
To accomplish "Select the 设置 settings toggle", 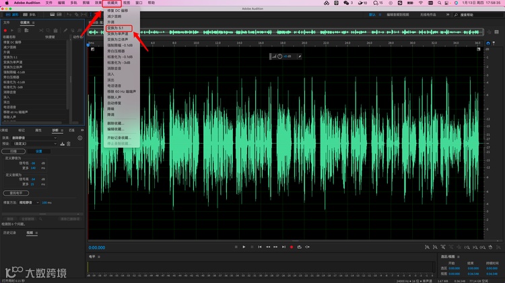I will 39,151.
